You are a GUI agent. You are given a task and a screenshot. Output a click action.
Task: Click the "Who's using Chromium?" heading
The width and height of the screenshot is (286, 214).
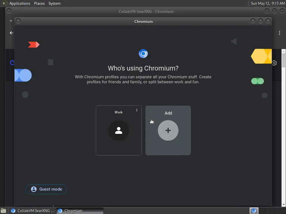[x=143, y=68]
